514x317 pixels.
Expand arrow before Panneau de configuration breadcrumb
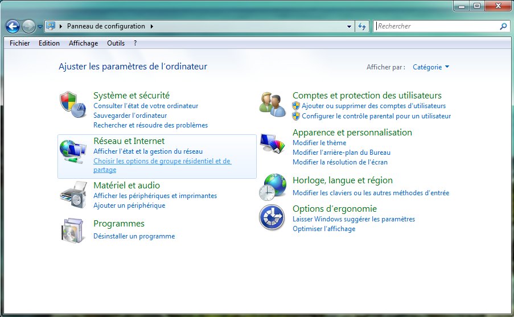pyautogui.click(x=61, y=26)
